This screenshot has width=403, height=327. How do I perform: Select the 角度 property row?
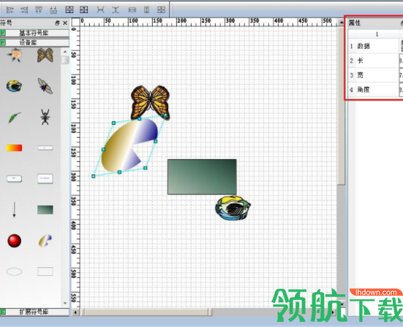(375, 90)
